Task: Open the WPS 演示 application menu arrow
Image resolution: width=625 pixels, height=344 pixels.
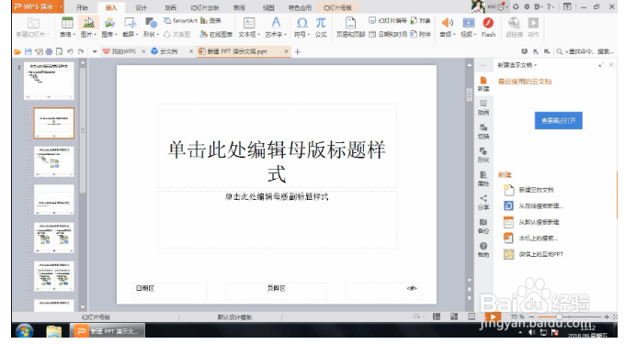Action: pyautogui.click(x=61, y=6)
